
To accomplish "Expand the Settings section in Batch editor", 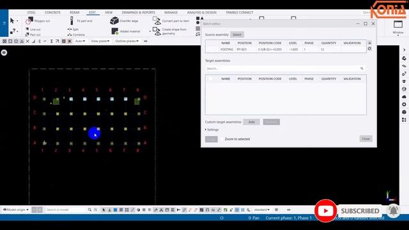I will (212, 130).
